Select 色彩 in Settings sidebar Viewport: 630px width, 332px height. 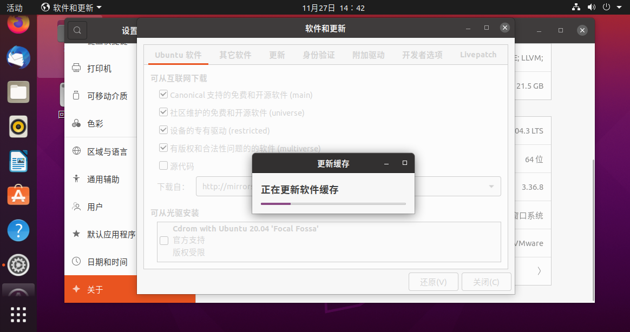[95, 124]
